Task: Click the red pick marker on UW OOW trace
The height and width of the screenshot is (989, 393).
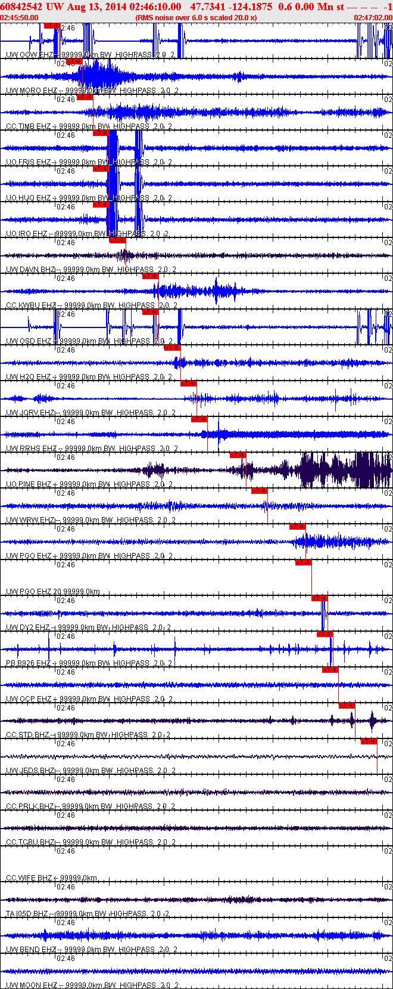Action: 52,26
